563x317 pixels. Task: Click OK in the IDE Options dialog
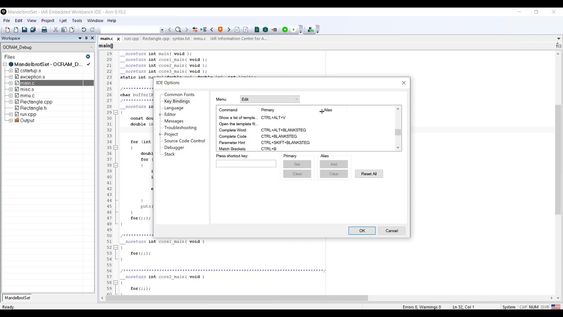[x=362, y=231]
